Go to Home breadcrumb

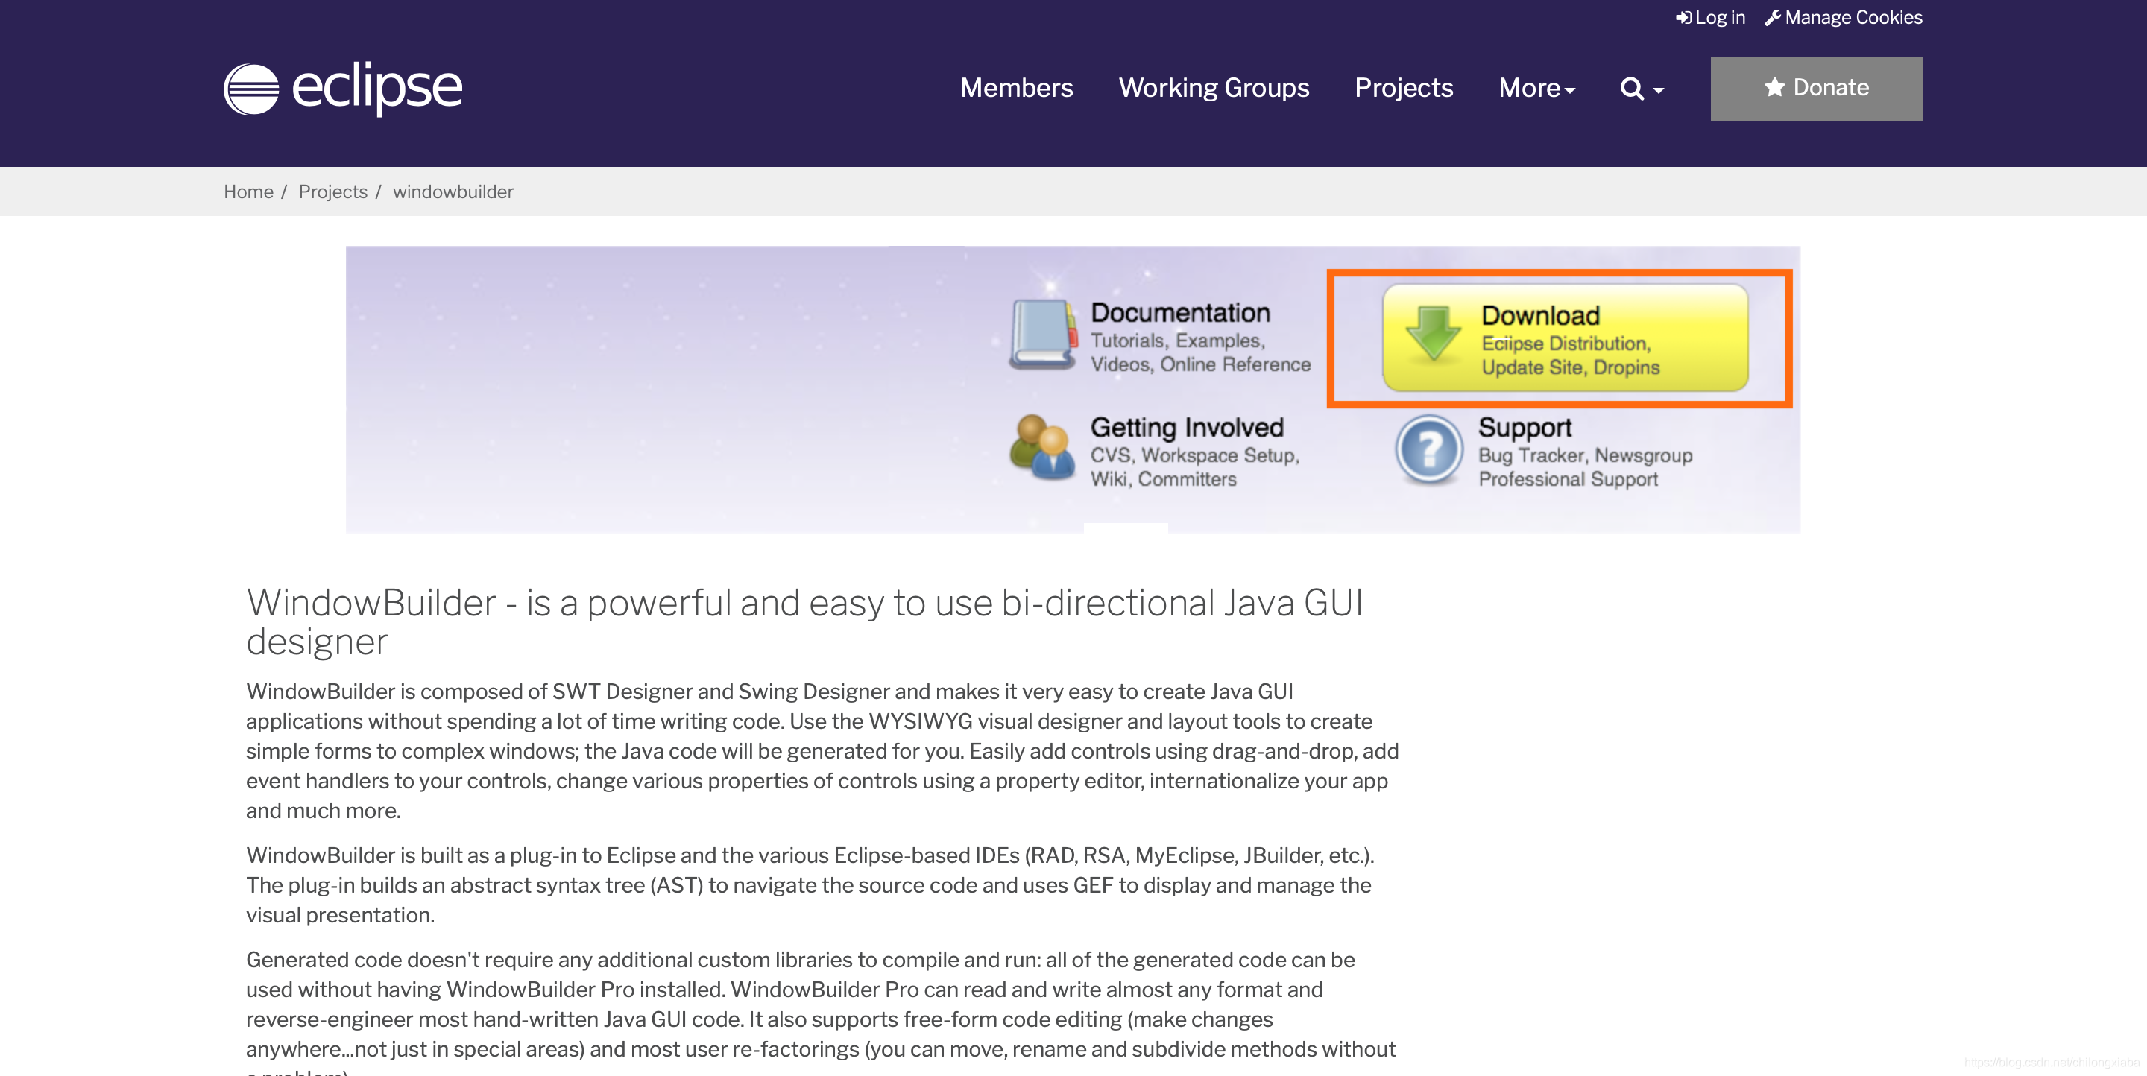pyautogui.click(x=248, y=192)
